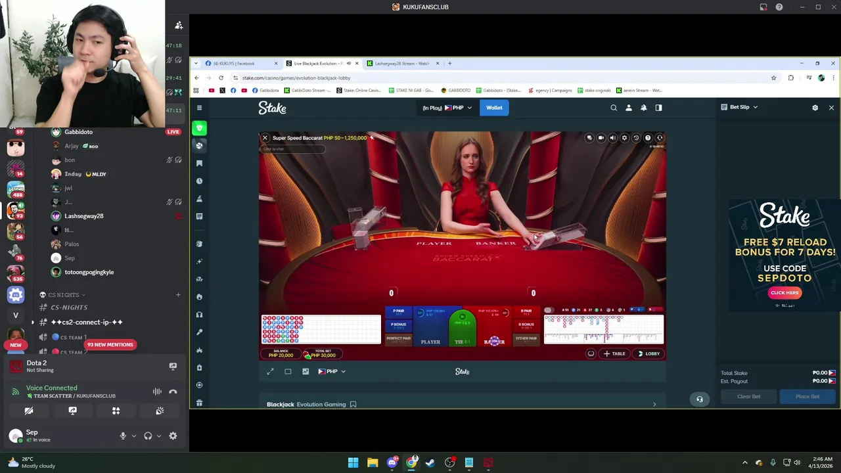841x473 pixels.
Task: Disconnect from Discord voice channel
Action: pos(173,392)
